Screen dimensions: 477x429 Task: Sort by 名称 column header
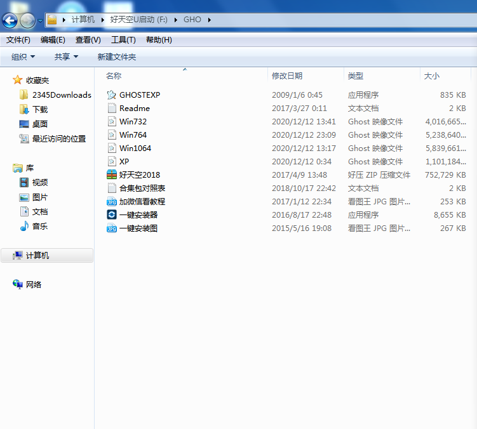pyautogui.click(x=114, y=76)
